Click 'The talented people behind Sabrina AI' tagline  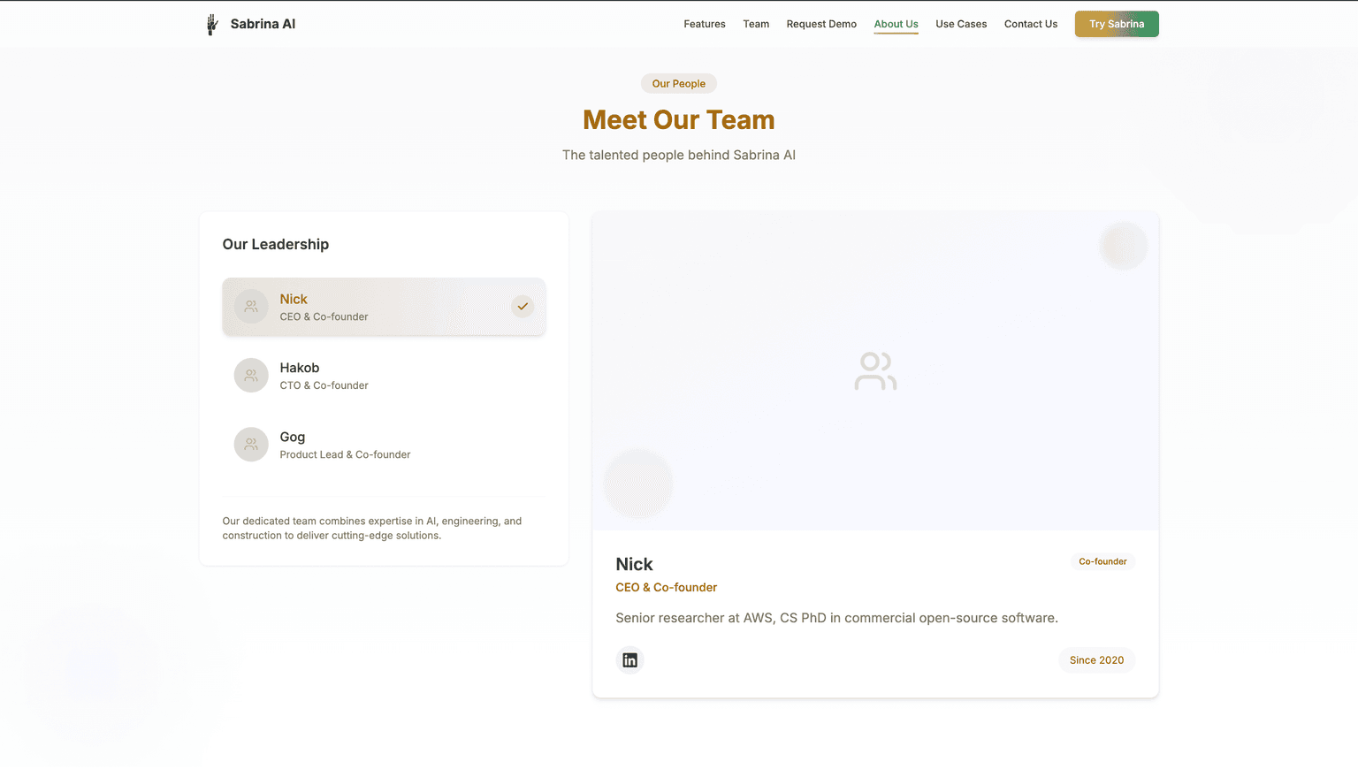pyautogui.click(x=679, y=155)
